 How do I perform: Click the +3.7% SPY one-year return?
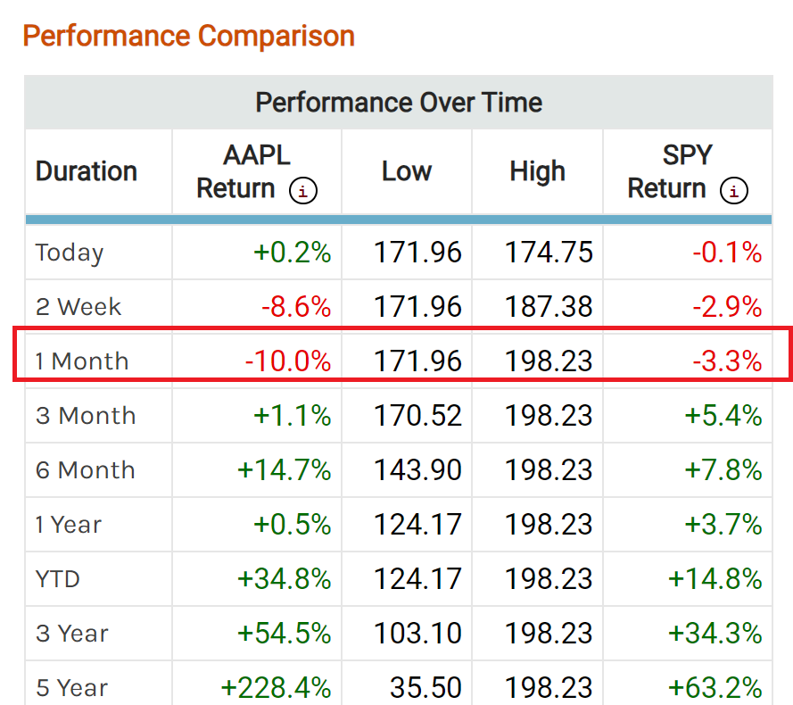(723, 525)
